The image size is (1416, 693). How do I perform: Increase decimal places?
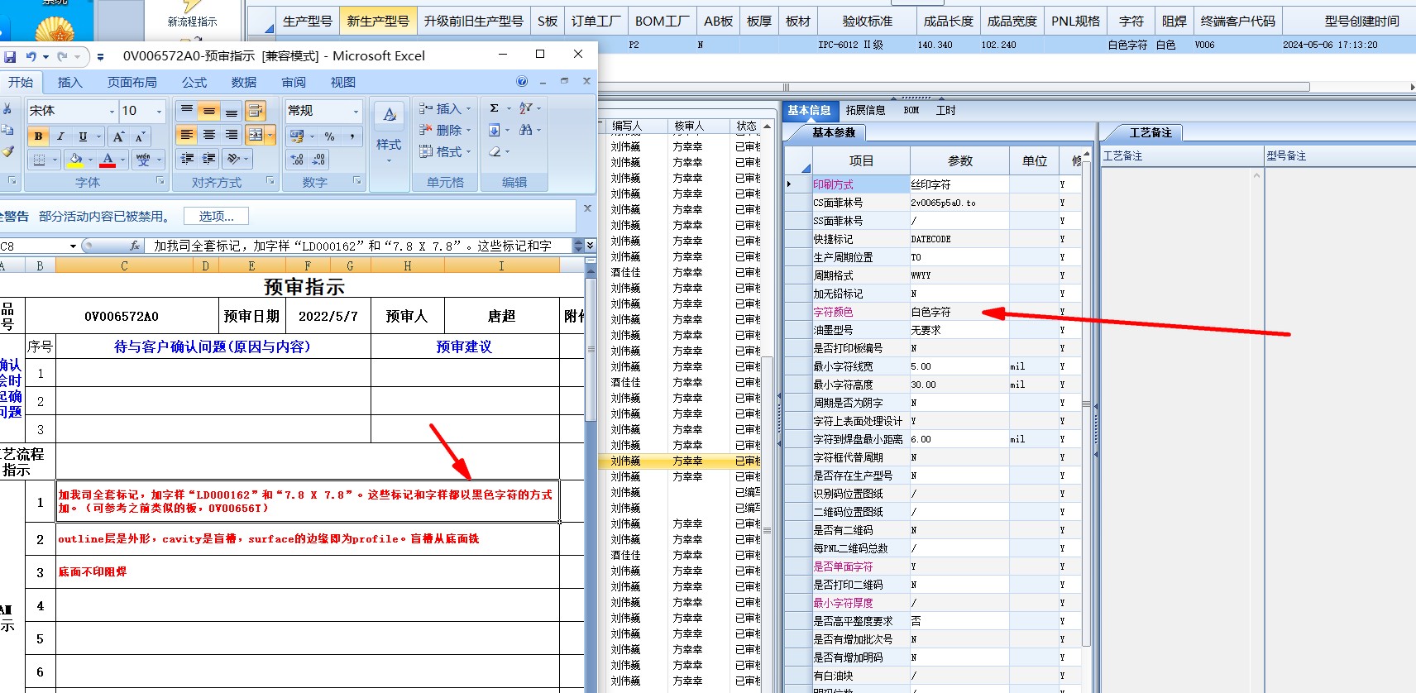pyautogui.click(x=297, y=160)
